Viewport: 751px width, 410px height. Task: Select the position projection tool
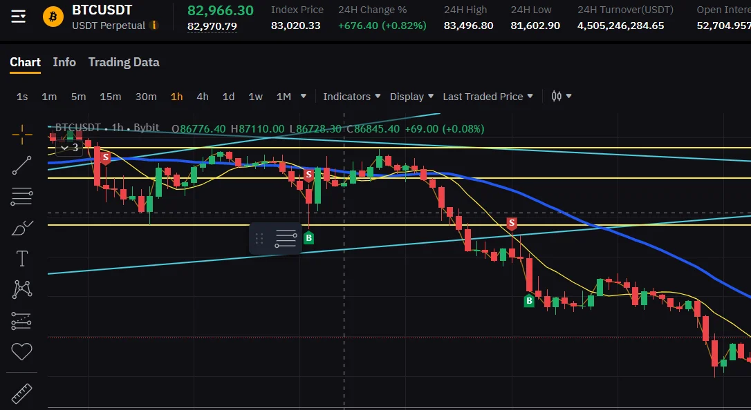pyautogui.click(x=22, y=321)
